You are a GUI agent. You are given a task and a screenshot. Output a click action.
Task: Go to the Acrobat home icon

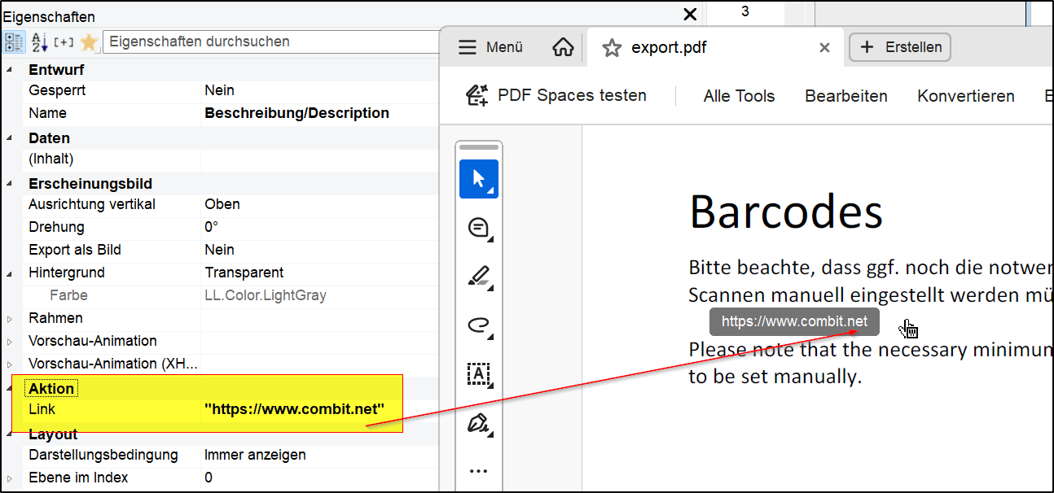[563, 47]
